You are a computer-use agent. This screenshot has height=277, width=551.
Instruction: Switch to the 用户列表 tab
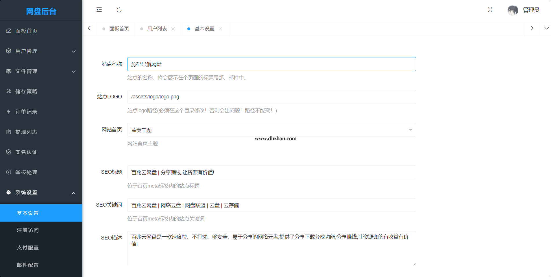pos(157,29)
